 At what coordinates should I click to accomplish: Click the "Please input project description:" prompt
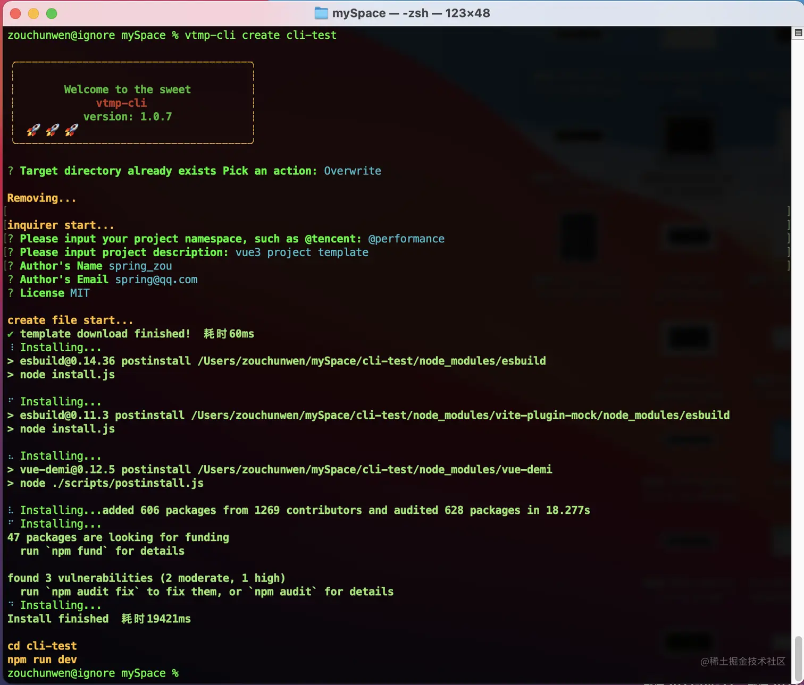124,252
